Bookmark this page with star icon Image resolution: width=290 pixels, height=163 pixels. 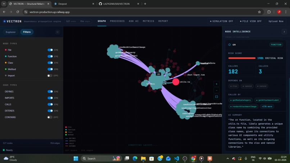pyautogui.click(x=259, y=12)
